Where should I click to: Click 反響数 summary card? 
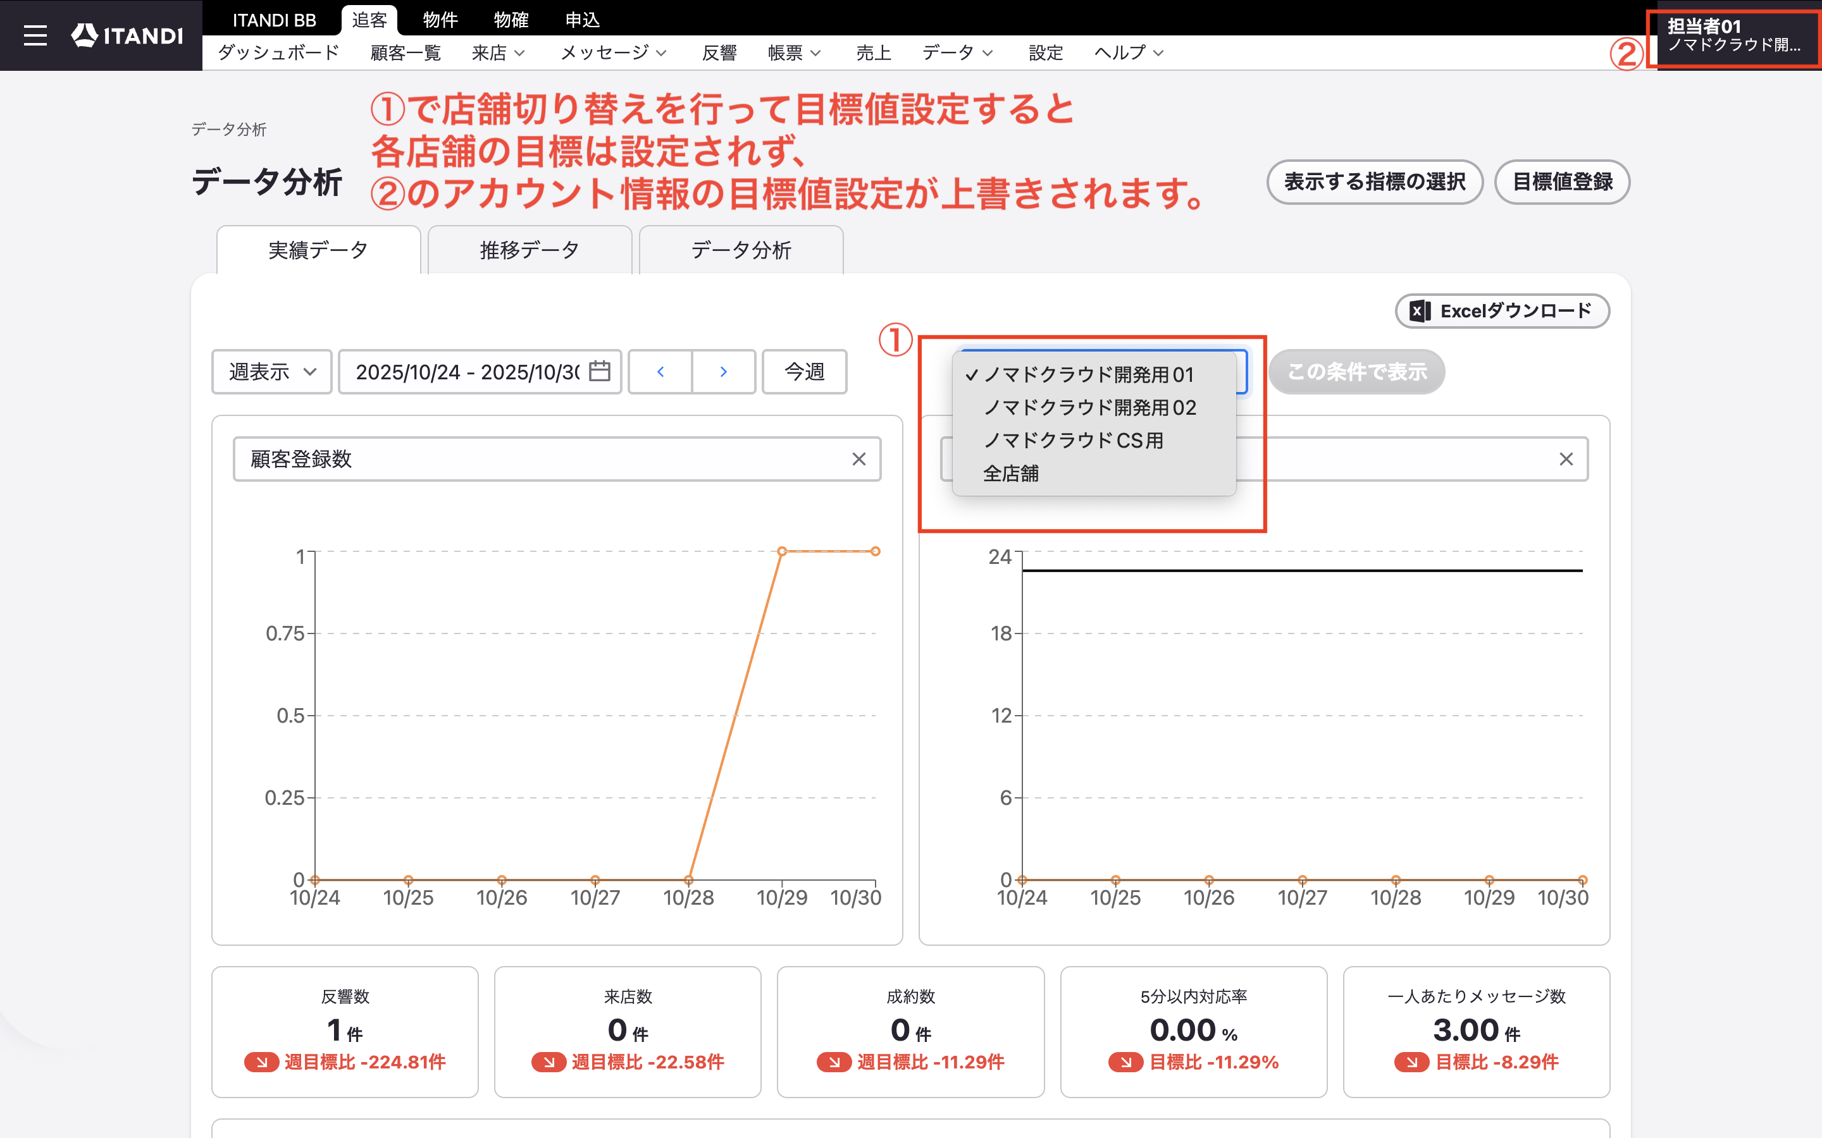[x=345, y=1032]
